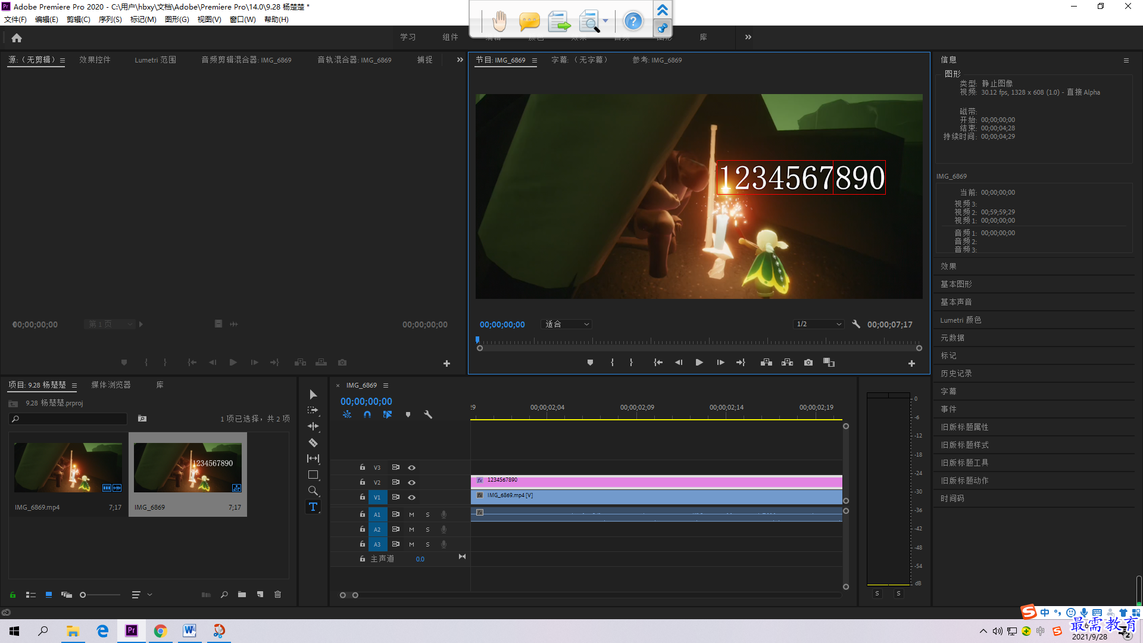Open the Project 9.28 panel menu
This screenshot has height=643, width=1143.
point(74,386)
